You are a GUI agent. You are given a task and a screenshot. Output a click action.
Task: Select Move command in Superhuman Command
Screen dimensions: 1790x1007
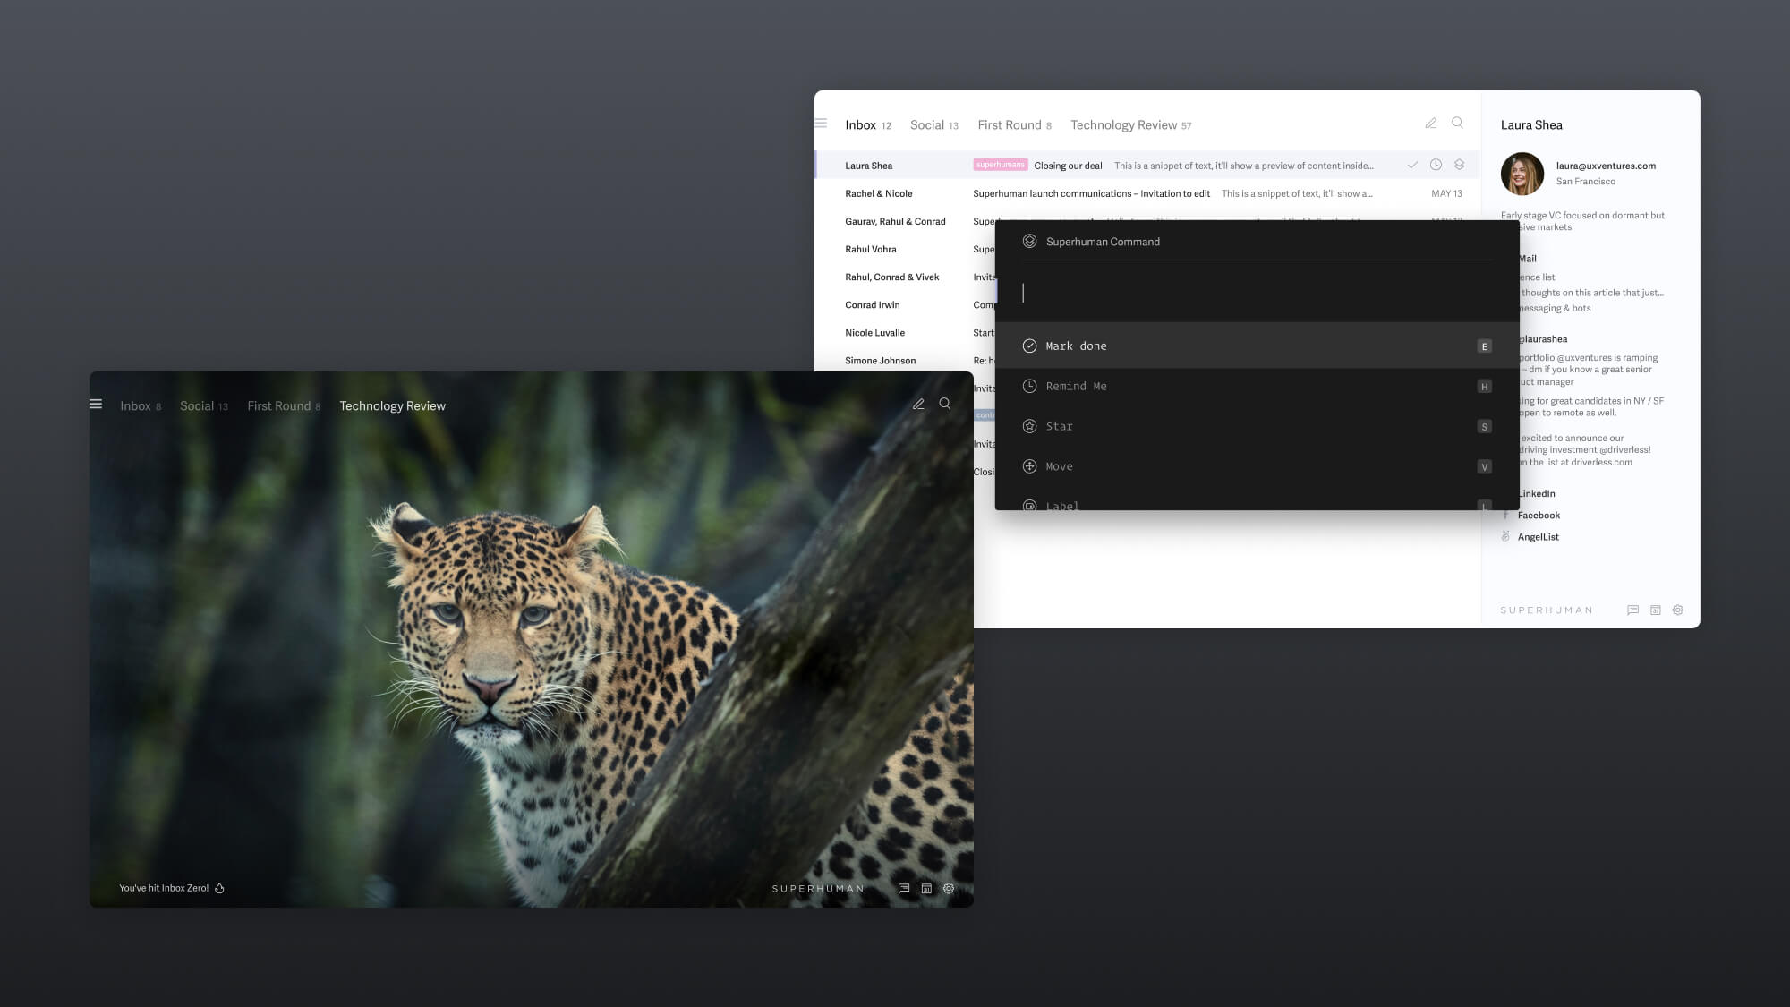point(1059,466)
